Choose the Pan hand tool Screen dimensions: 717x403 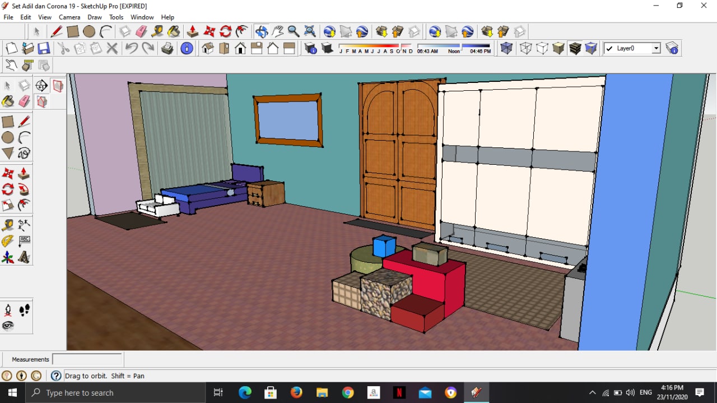(x=277, y=31)
